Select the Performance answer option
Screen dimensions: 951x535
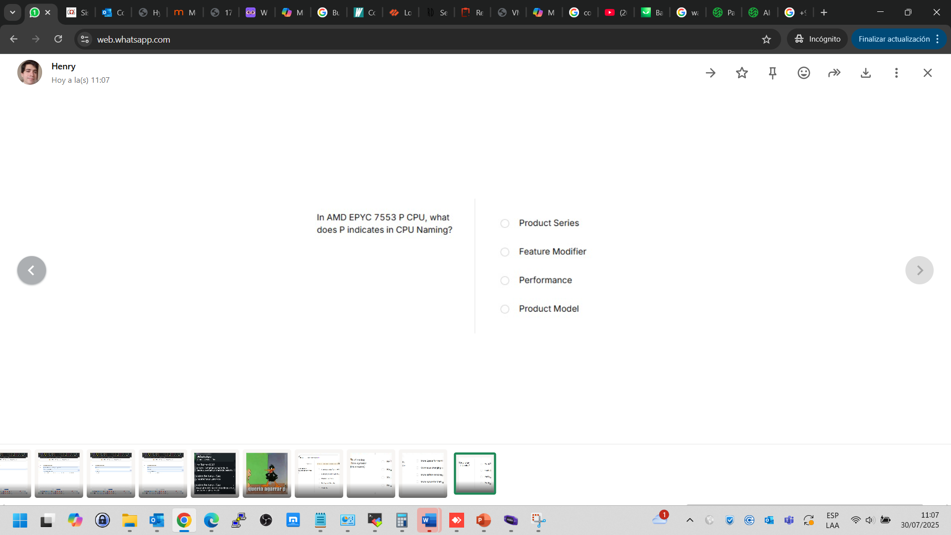(x=505, y=280)
